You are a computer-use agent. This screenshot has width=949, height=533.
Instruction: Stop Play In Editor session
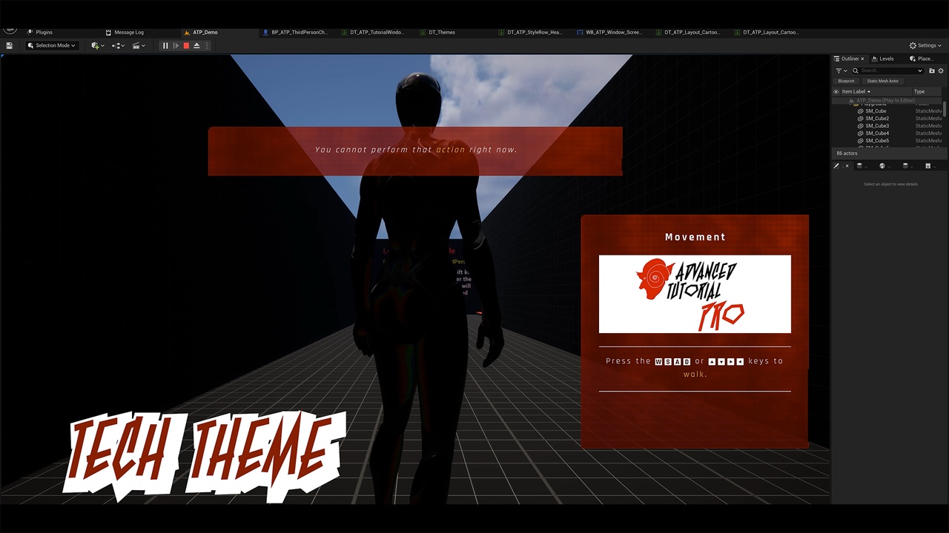coord(186,45)
